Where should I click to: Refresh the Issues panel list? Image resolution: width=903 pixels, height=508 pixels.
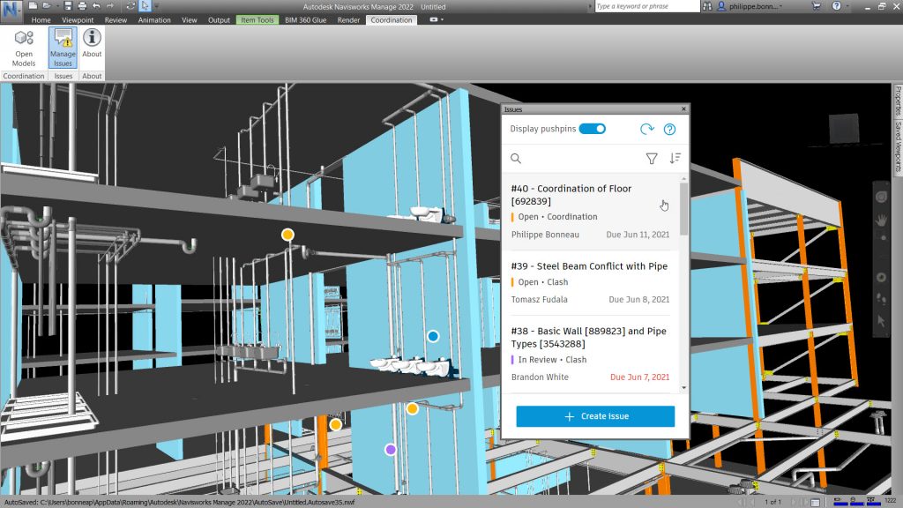point(647,129)
